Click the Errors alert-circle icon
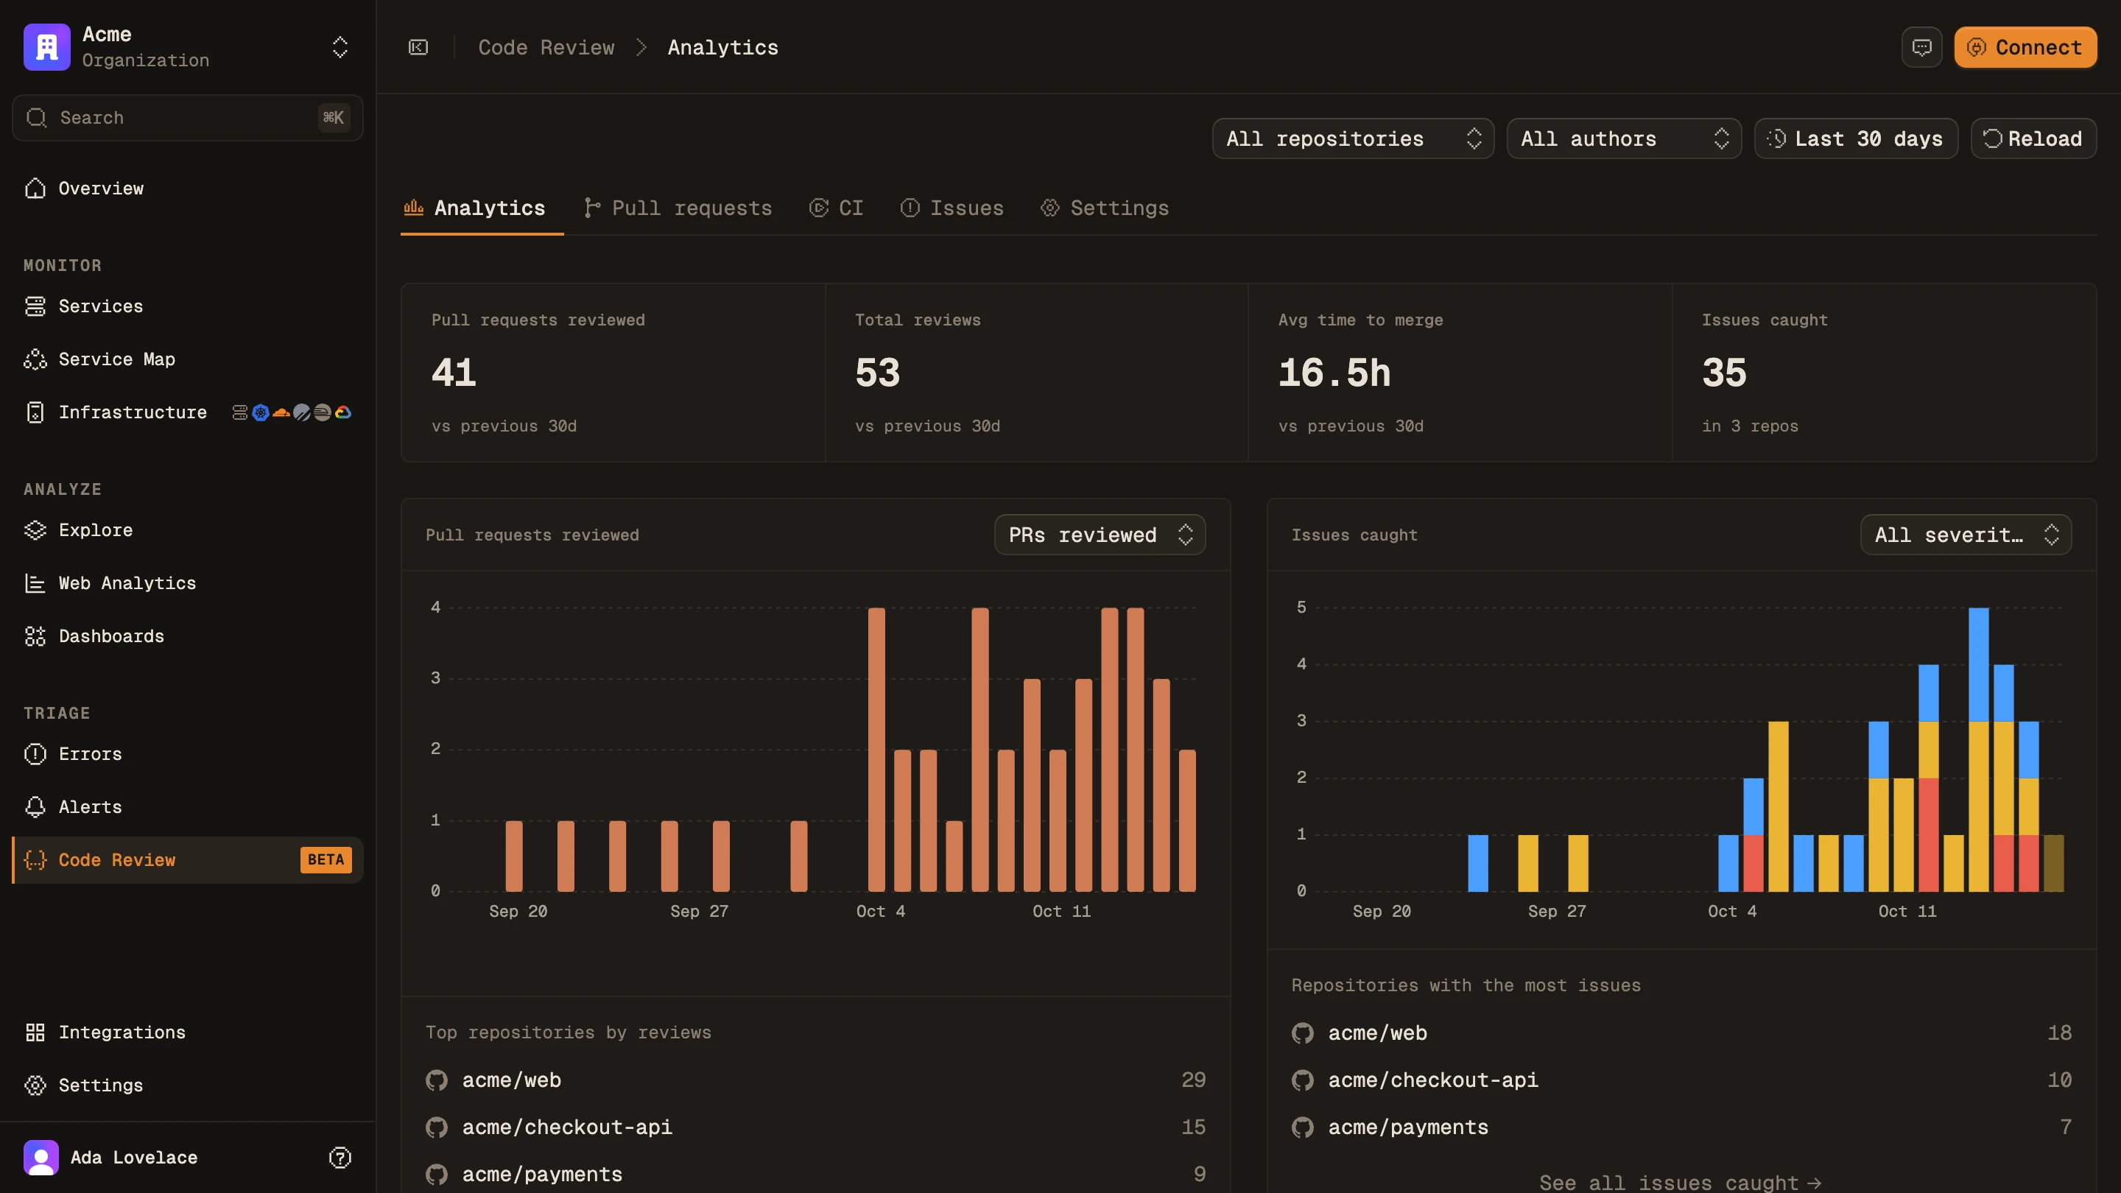2121x1193 pixels. click(35, 754)
